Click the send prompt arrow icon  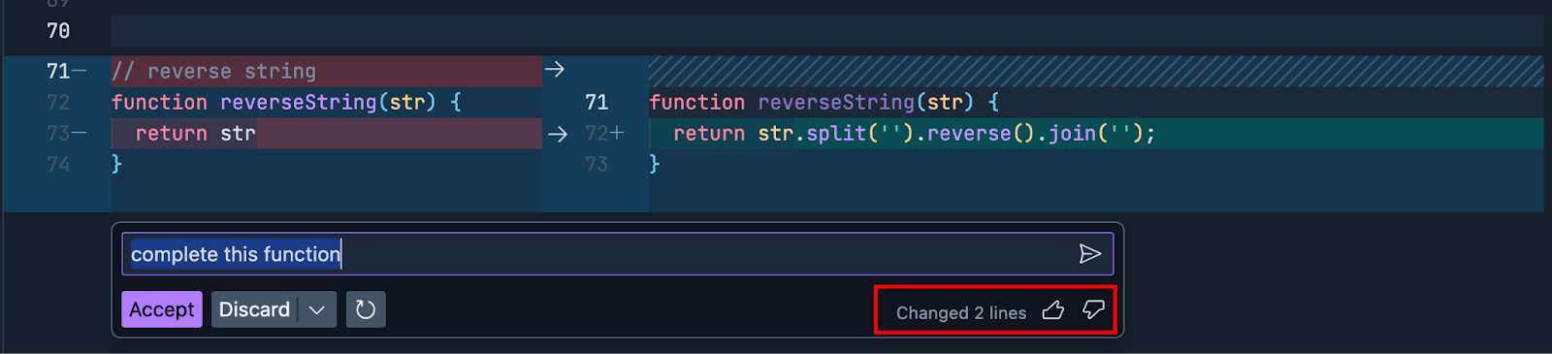point(1089,254)
